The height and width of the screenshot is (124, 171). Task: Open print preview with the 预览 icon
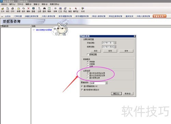[8, 9]
